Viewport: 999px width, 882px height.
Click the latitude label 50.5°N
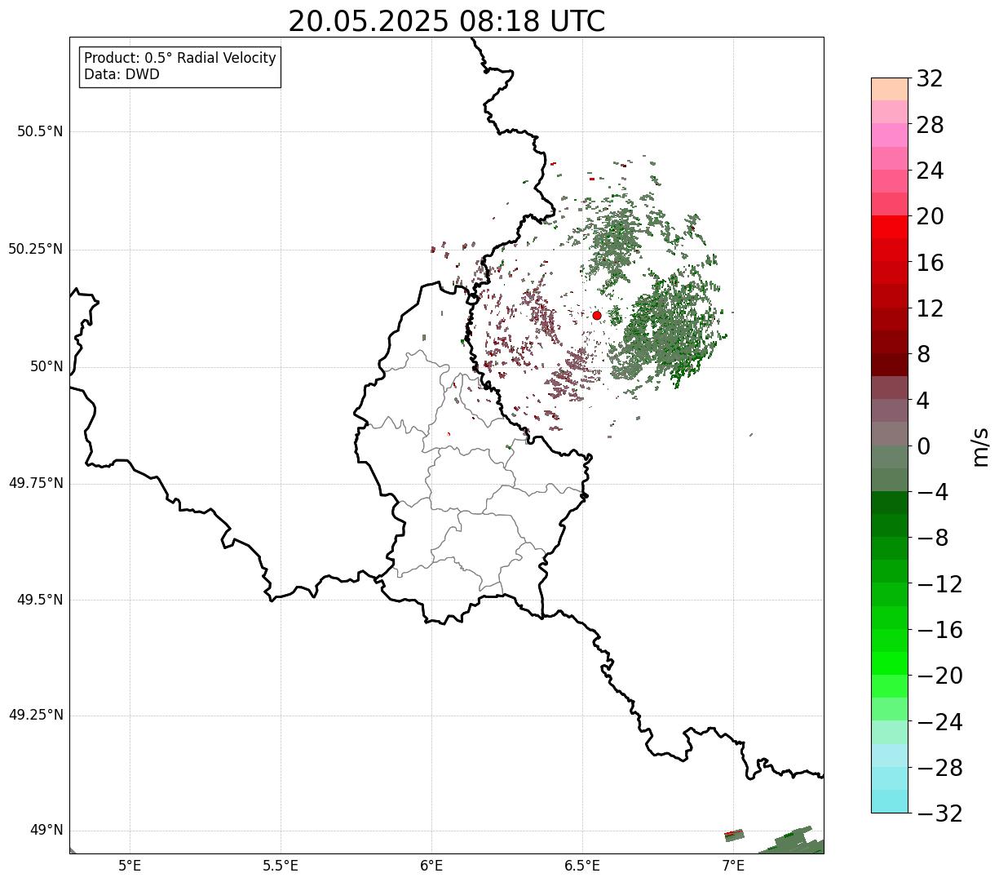coord(40,131)
